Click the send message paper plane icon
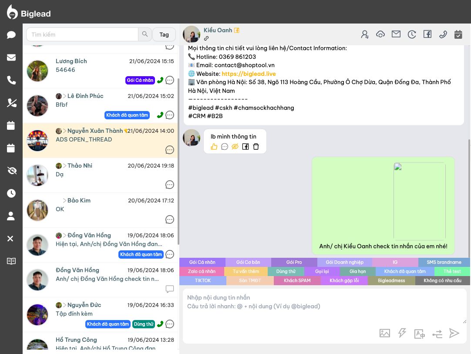This screenshot has height=354, width=471. coord(454,333)
